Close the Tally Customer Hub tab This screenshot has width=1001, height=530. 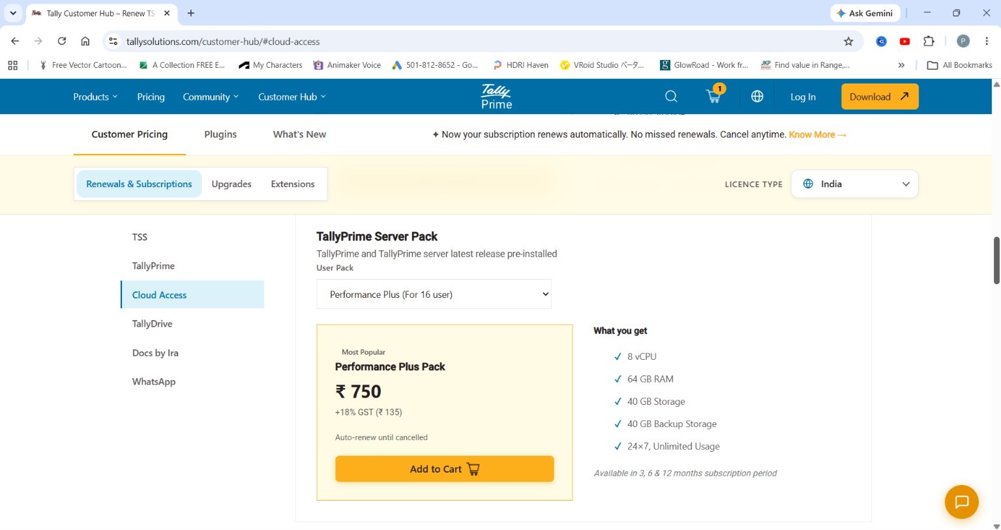[167, 13]
